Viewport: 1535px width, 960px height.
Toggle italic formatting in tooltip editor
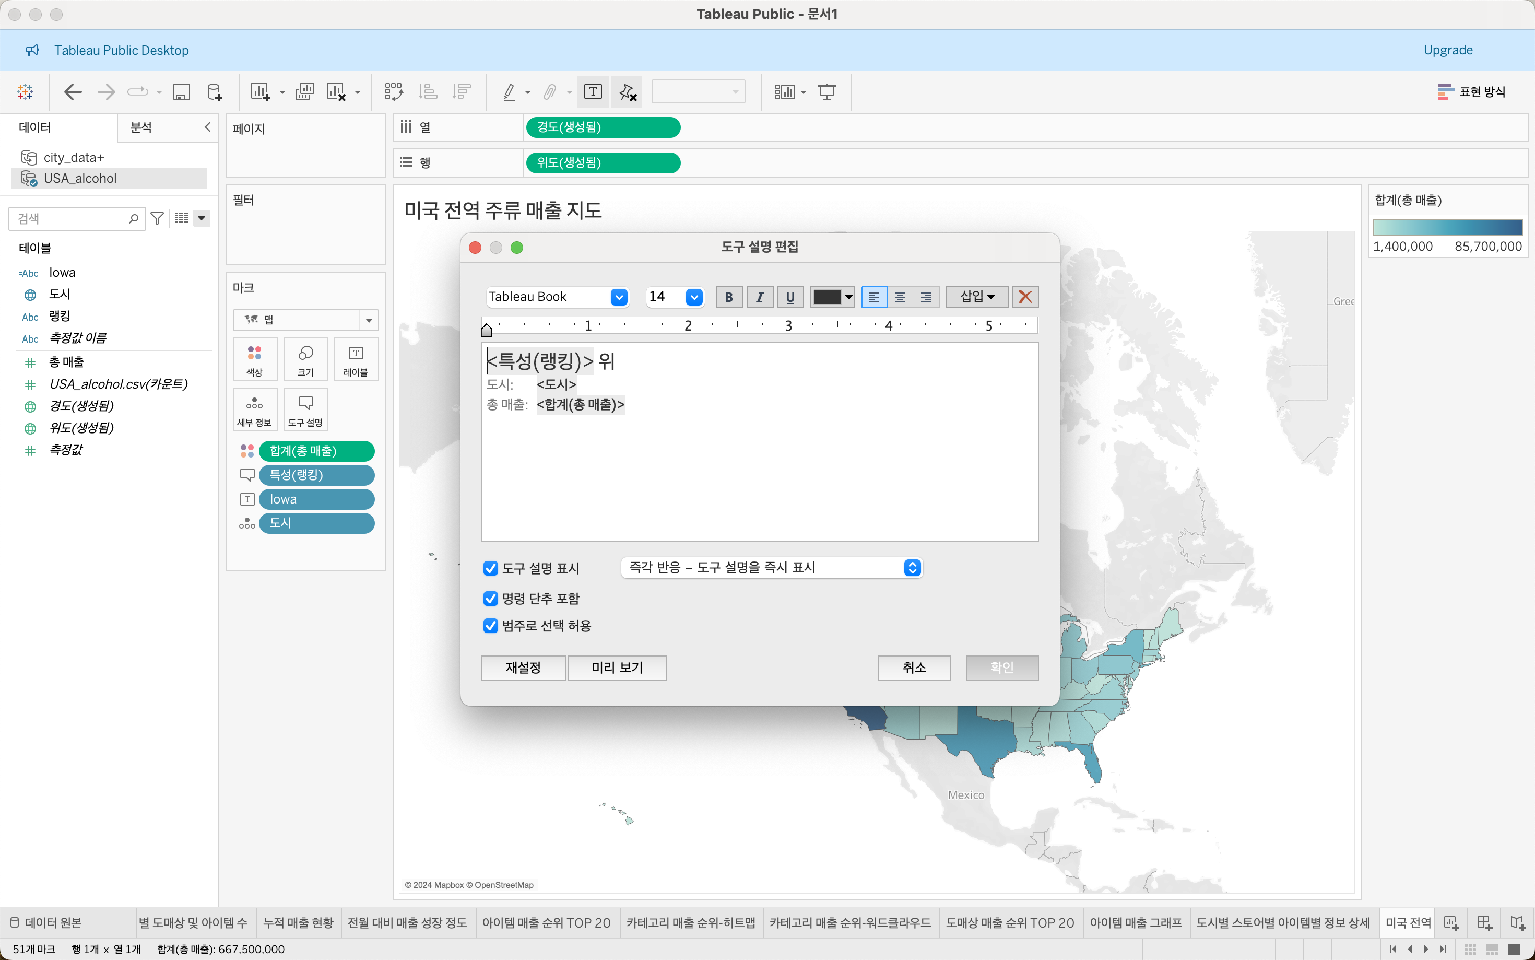point(760,297)
